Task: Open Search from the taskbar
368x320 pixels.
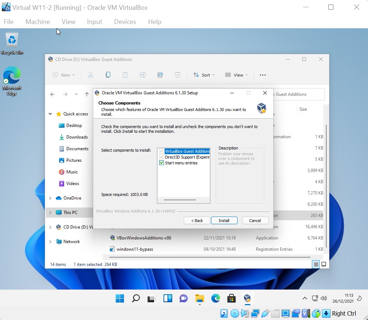Action: coord(136,298)
